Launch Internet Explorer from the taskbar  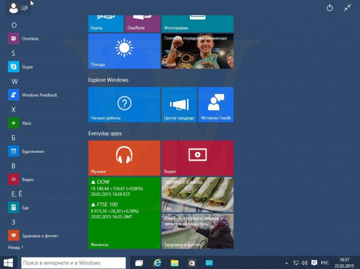click(157, 263)
